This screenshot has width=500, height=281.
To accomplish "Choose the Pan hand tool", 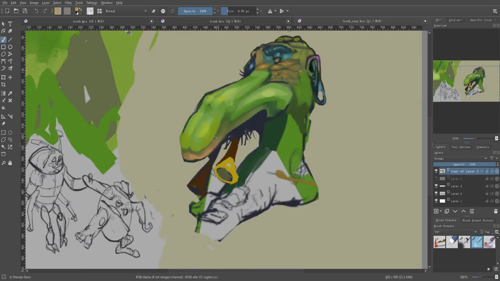I will [x=10, y=163].
